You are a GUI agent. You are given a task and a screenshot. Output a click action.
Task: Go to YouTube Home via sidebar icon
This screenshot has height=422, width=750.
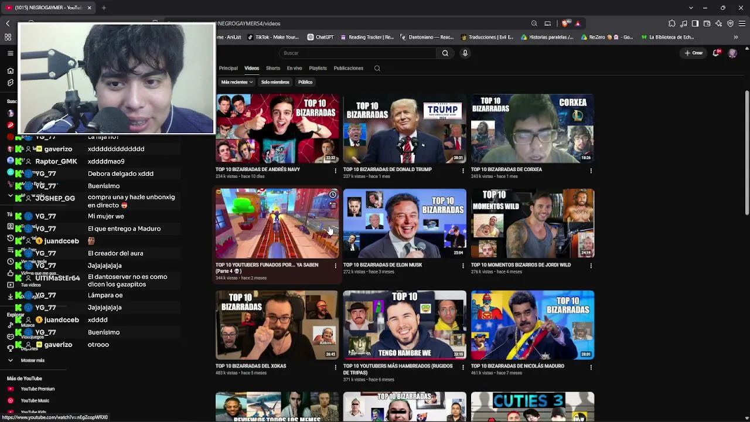click(x=10, y=70)
